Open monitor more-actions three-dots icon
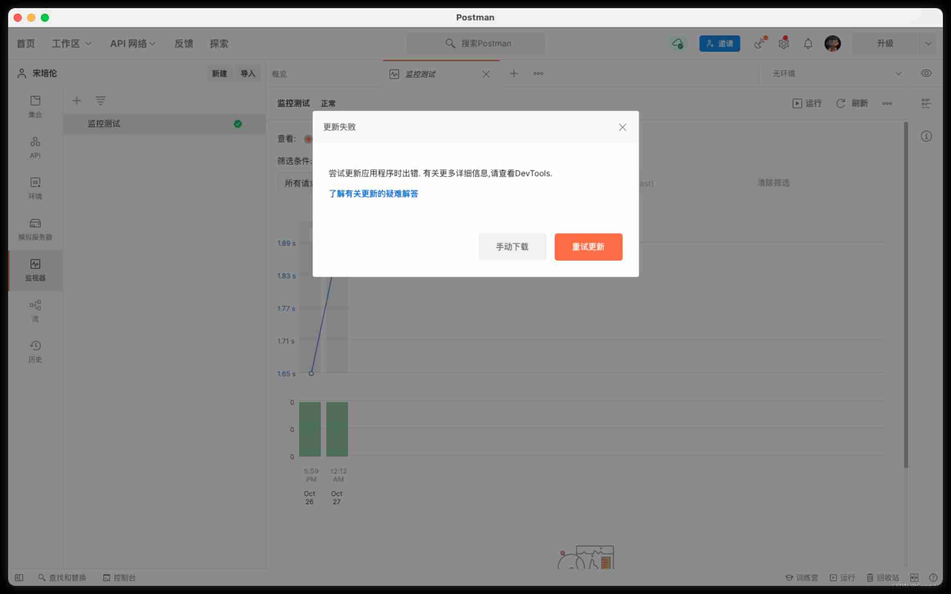Image resolution: width=951 pixels, height=594 pixels. (x=887, y=103)
